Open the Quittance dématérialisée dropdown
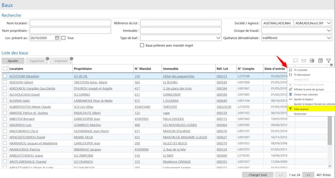The image size is (335, 178). point(329,38)
